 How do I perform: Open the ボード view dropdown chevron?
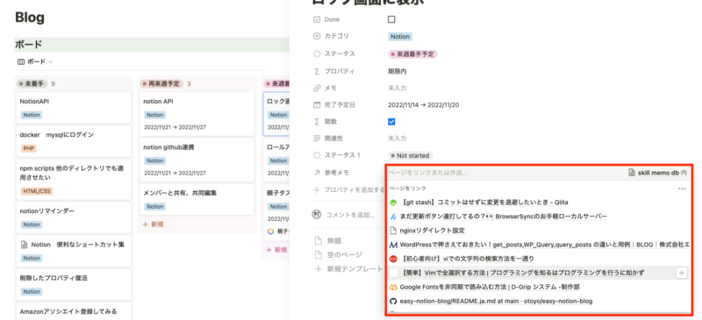pos(51,61)
